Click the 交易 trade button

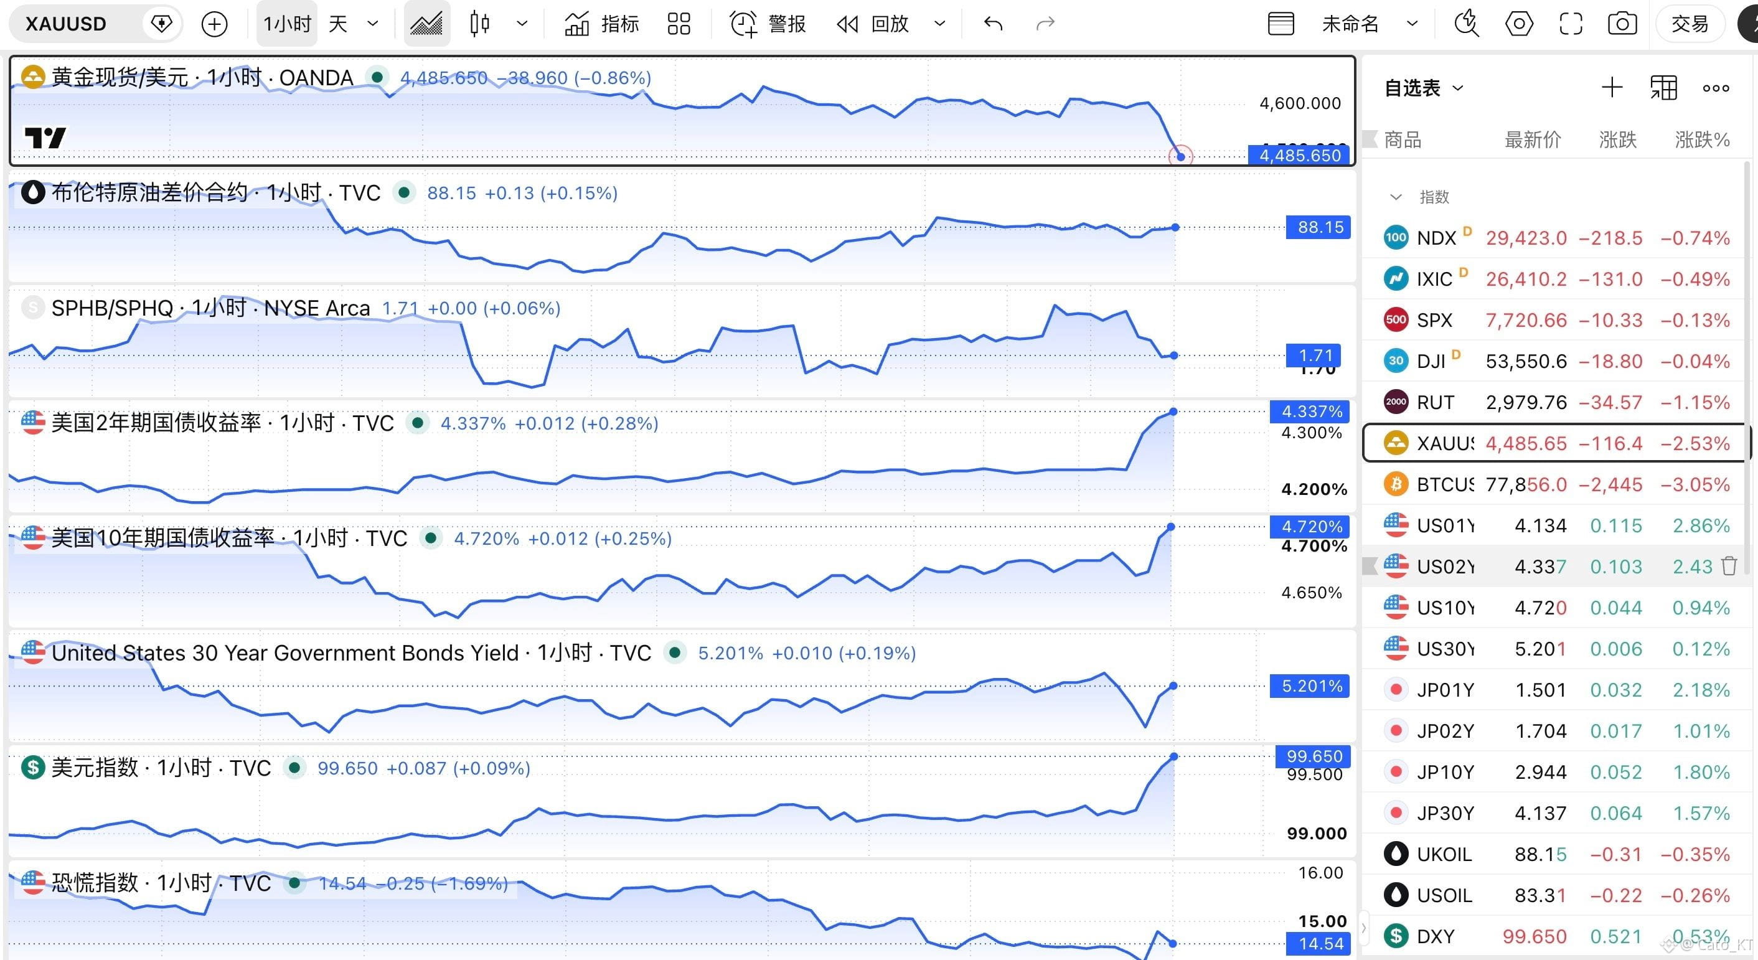click(x=1690, y=24)
